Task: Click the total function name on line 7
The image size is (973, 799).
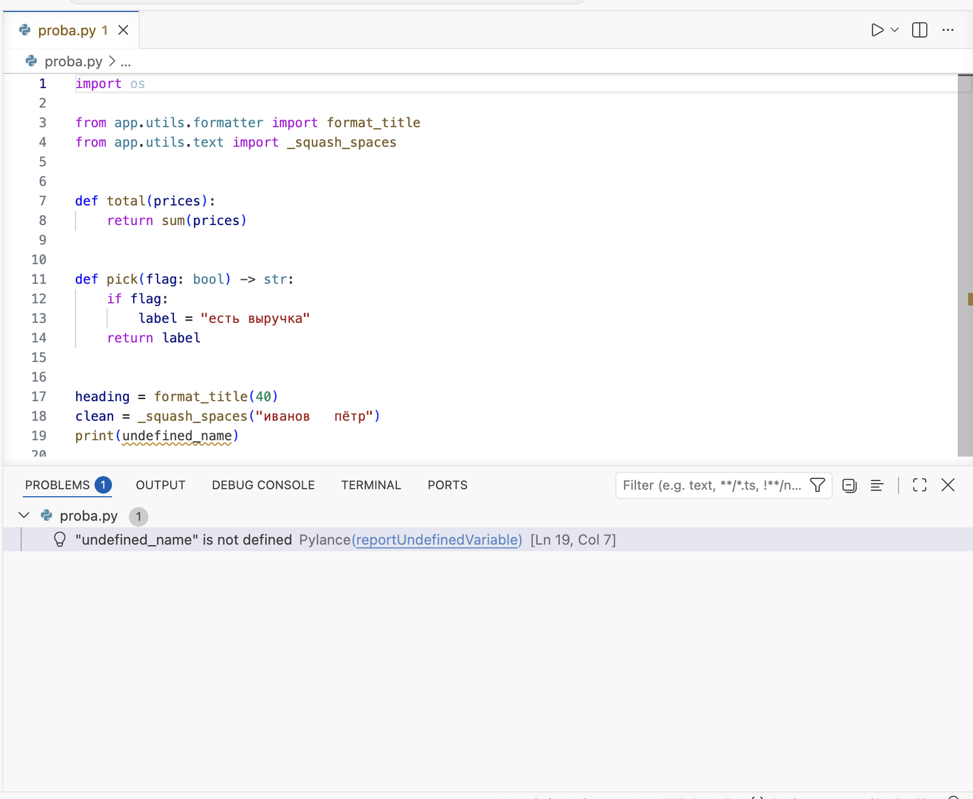Action: 126,201
